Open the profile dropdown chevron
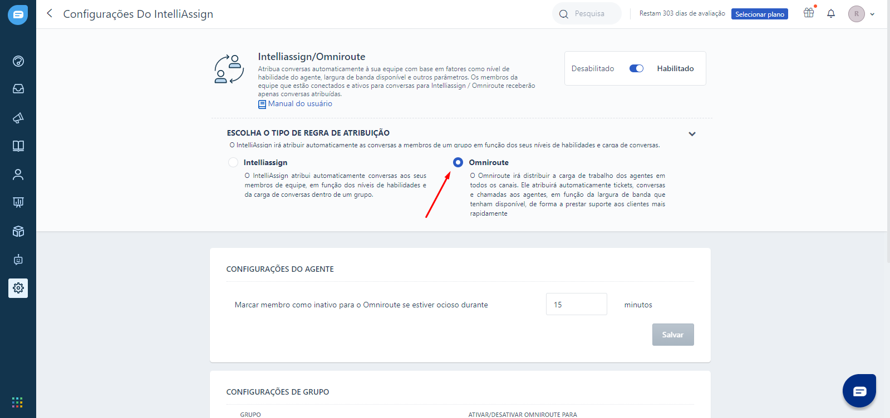This screenshot has height=418, width=890. click(872, 14)
